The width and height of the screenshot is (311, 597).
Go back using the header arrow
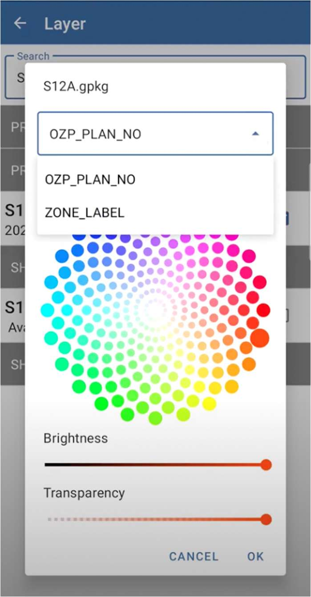pos(20,23)
